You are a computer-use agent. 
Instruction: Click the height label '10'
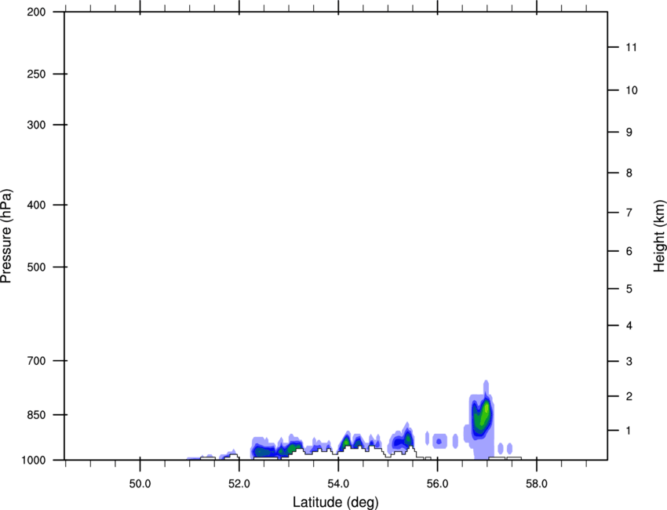(631, 90)
